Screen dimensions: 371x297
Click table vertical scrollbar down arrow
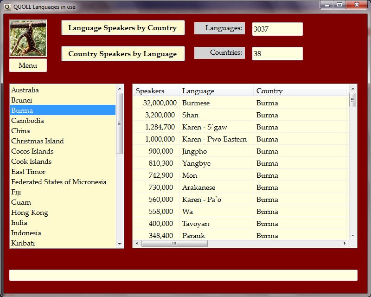click(x=353, y=235)
